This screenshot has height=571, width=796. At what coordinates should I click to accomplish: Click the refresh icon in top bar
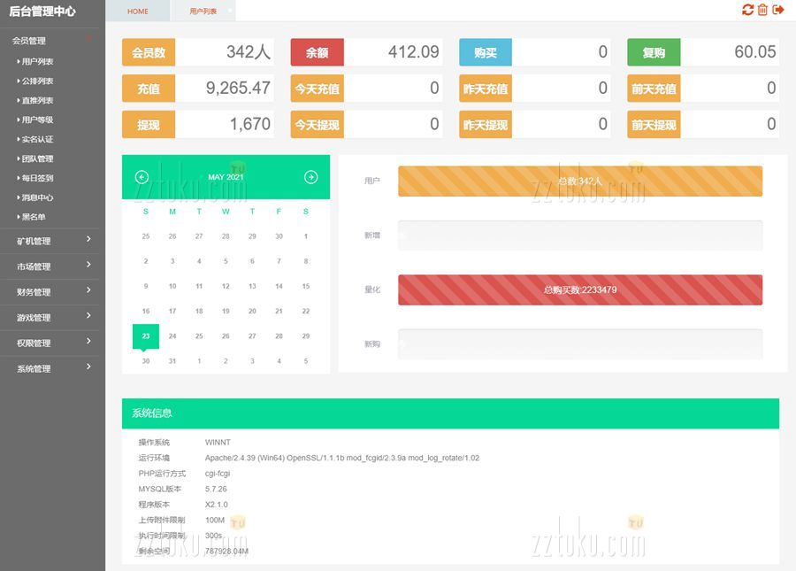(747, 10)
